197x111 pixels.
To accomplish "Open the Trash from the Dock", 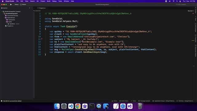I will [140, 106].
